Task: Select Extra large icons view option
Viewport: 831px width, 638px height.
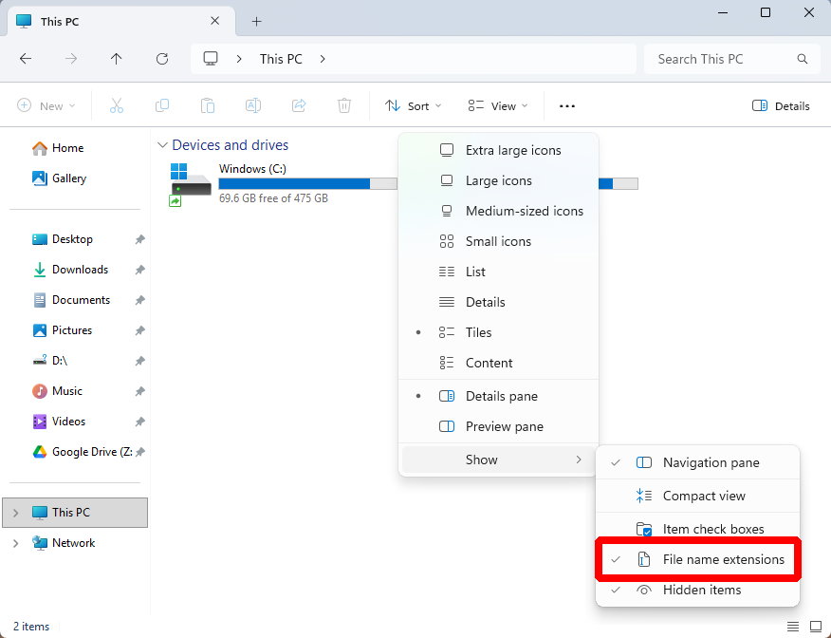Action: (512, 150)
